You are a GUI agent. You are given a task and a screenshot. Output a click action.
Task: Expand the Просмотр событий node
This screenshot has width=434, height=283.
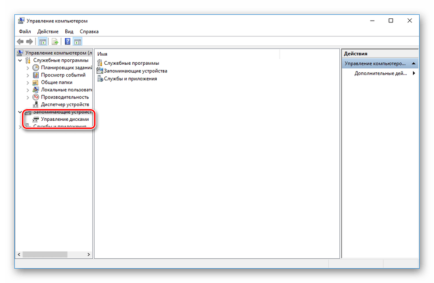(x=27, y=75)
